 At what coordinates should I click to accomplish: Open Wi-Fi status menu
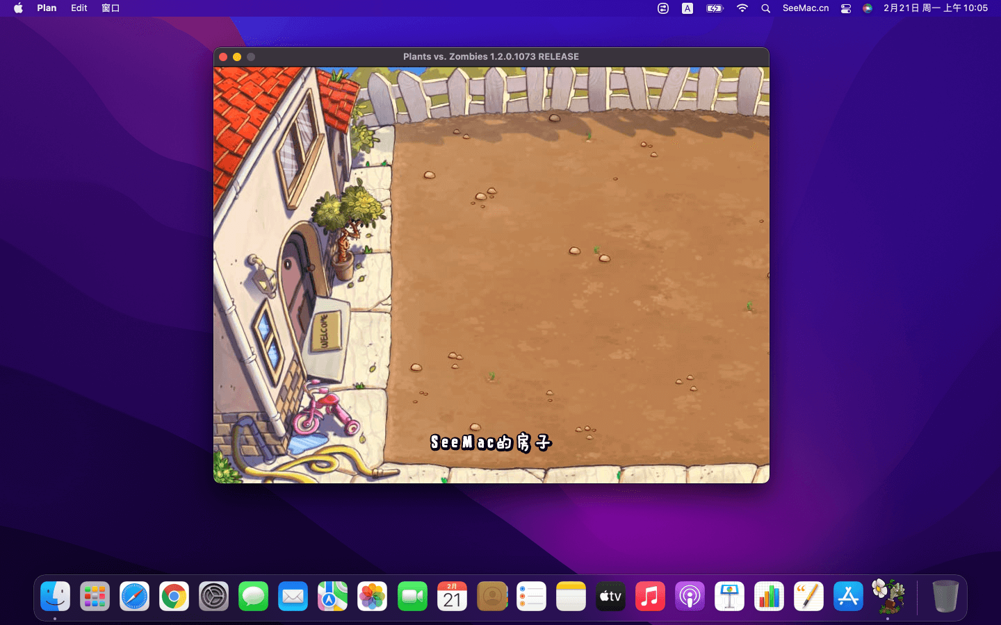coord(742,8)
